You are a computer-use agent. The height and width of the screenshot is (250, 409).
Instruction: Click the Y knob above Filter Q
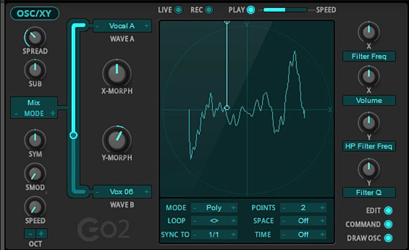369,169
